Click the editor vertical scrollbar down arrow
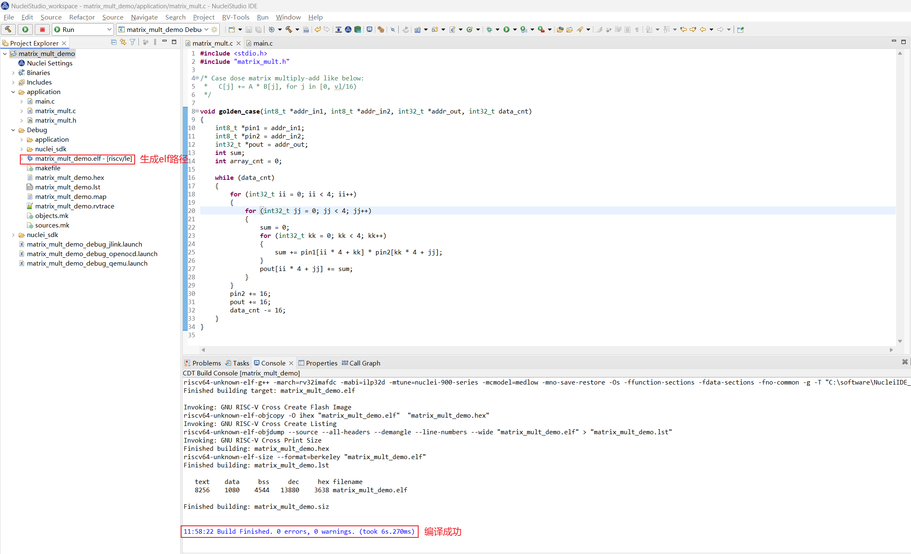This screenshot has height=554, width=911. point(900,341)
